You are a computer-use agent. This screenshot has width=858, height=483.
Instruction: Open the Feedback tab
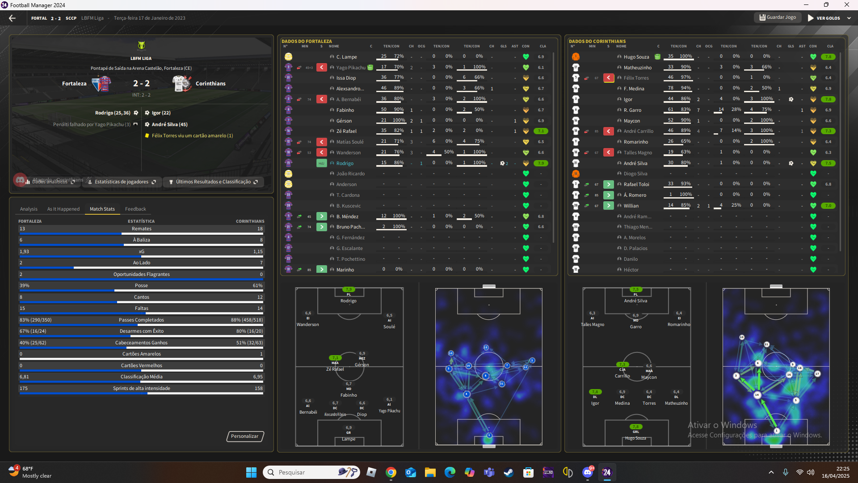pos(135,209)
